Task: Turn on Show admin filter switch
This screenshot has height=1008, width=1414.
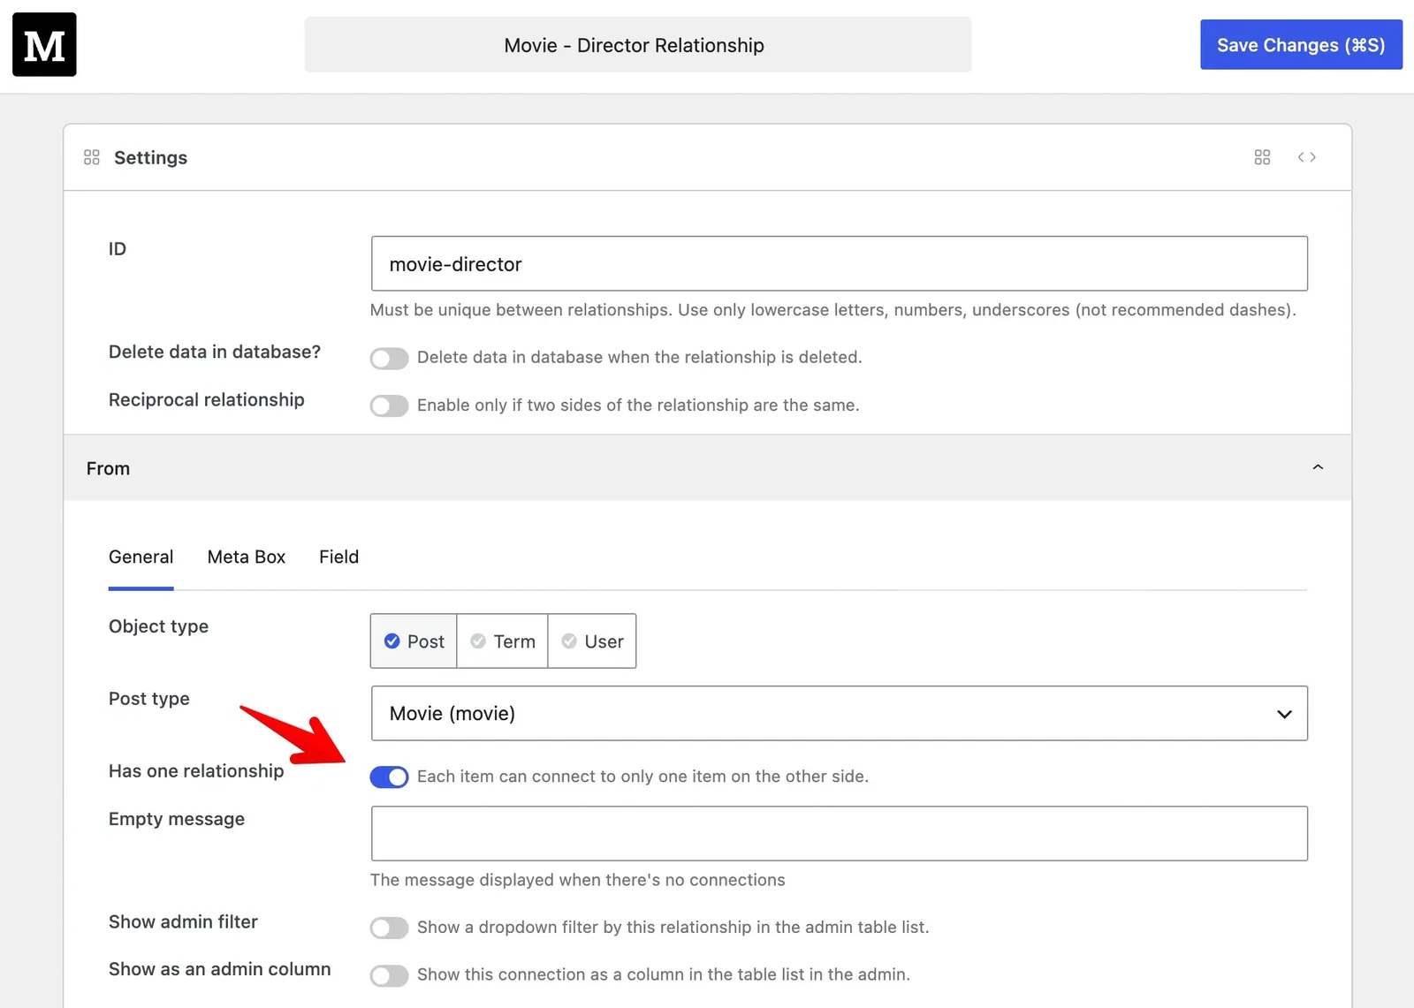Action: (x=389, y=928)
